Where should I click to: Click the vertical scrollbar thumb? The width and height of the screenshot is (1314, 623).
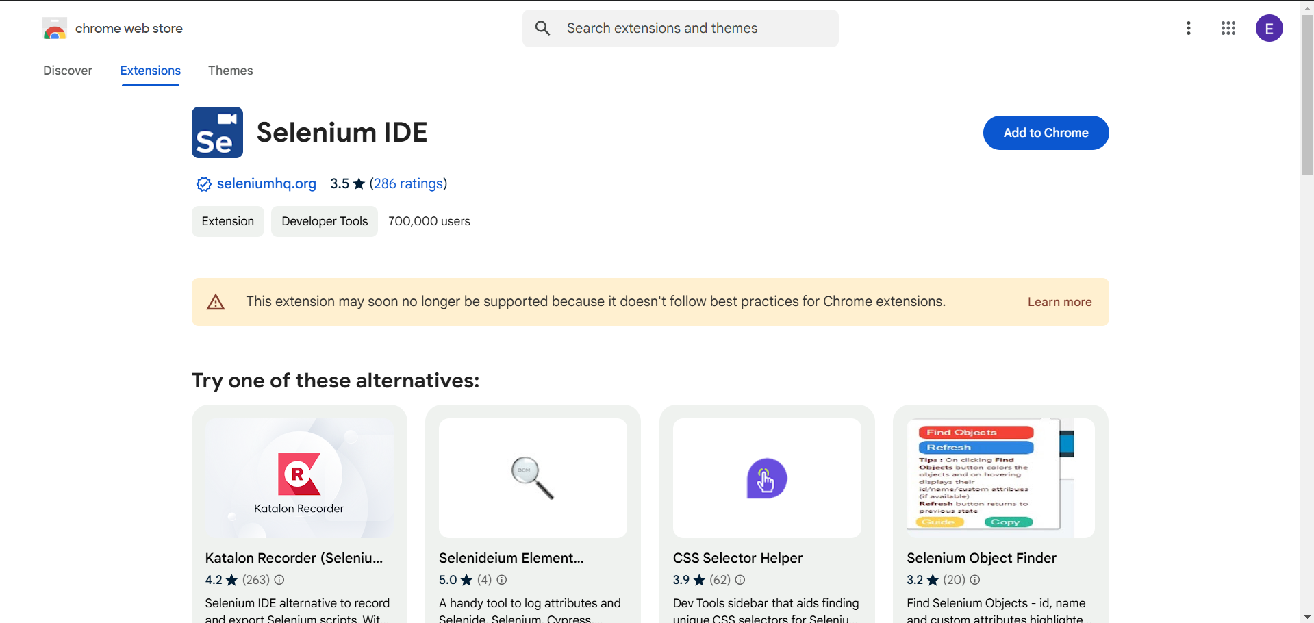1307,94
